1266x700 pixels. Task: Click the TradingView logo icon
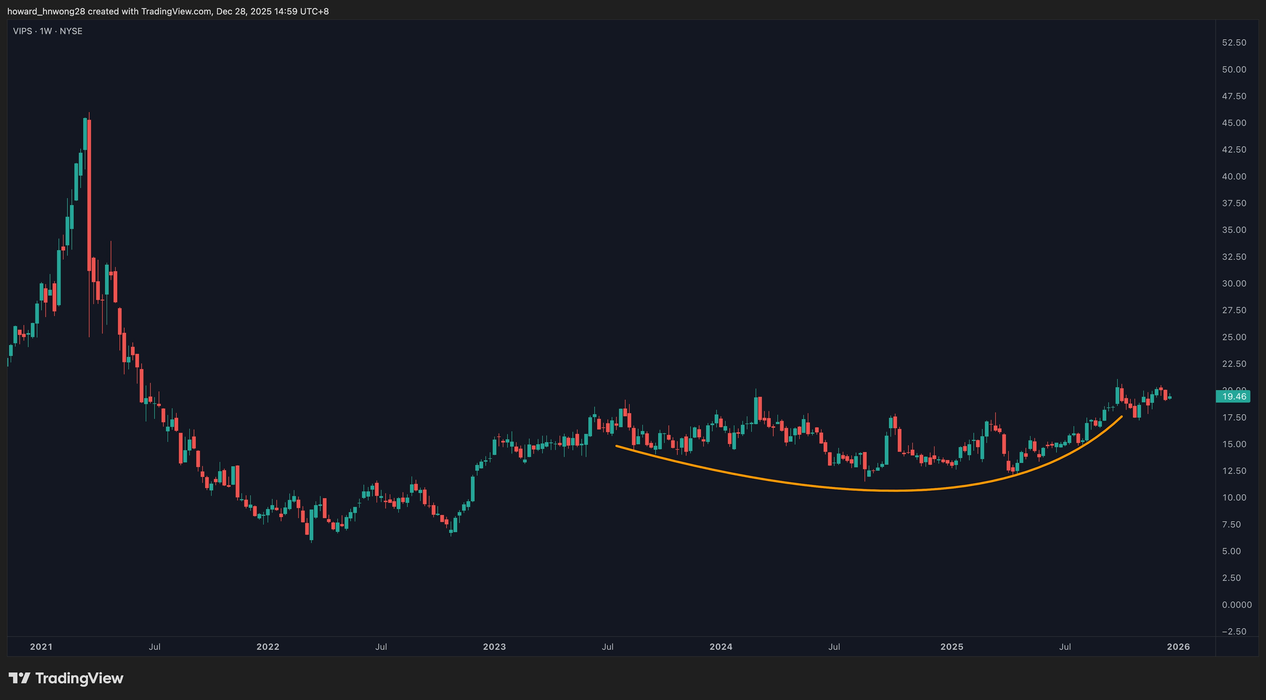[19, 678]
